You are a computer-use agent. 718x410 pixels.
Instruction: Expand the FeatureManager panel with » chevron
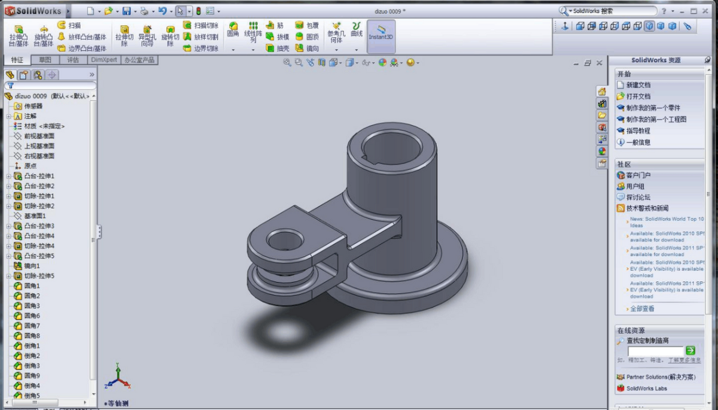coord(92,75)
